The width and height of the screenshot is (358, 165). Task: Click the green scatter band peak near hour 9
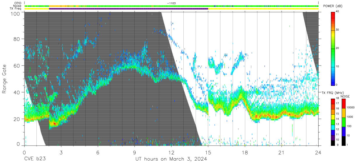[133, 67]
